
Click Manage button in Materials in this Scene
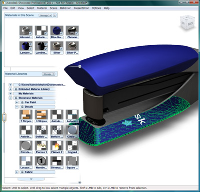point(44,16)
